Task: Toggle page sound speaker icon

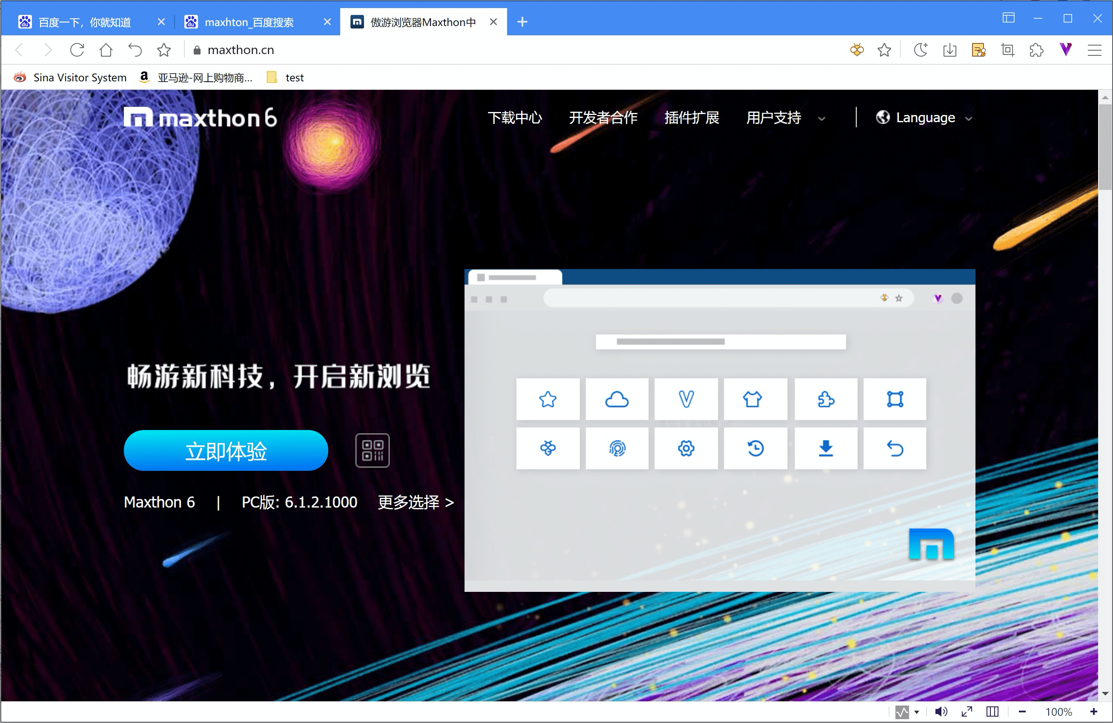Action: click(941, 712)
